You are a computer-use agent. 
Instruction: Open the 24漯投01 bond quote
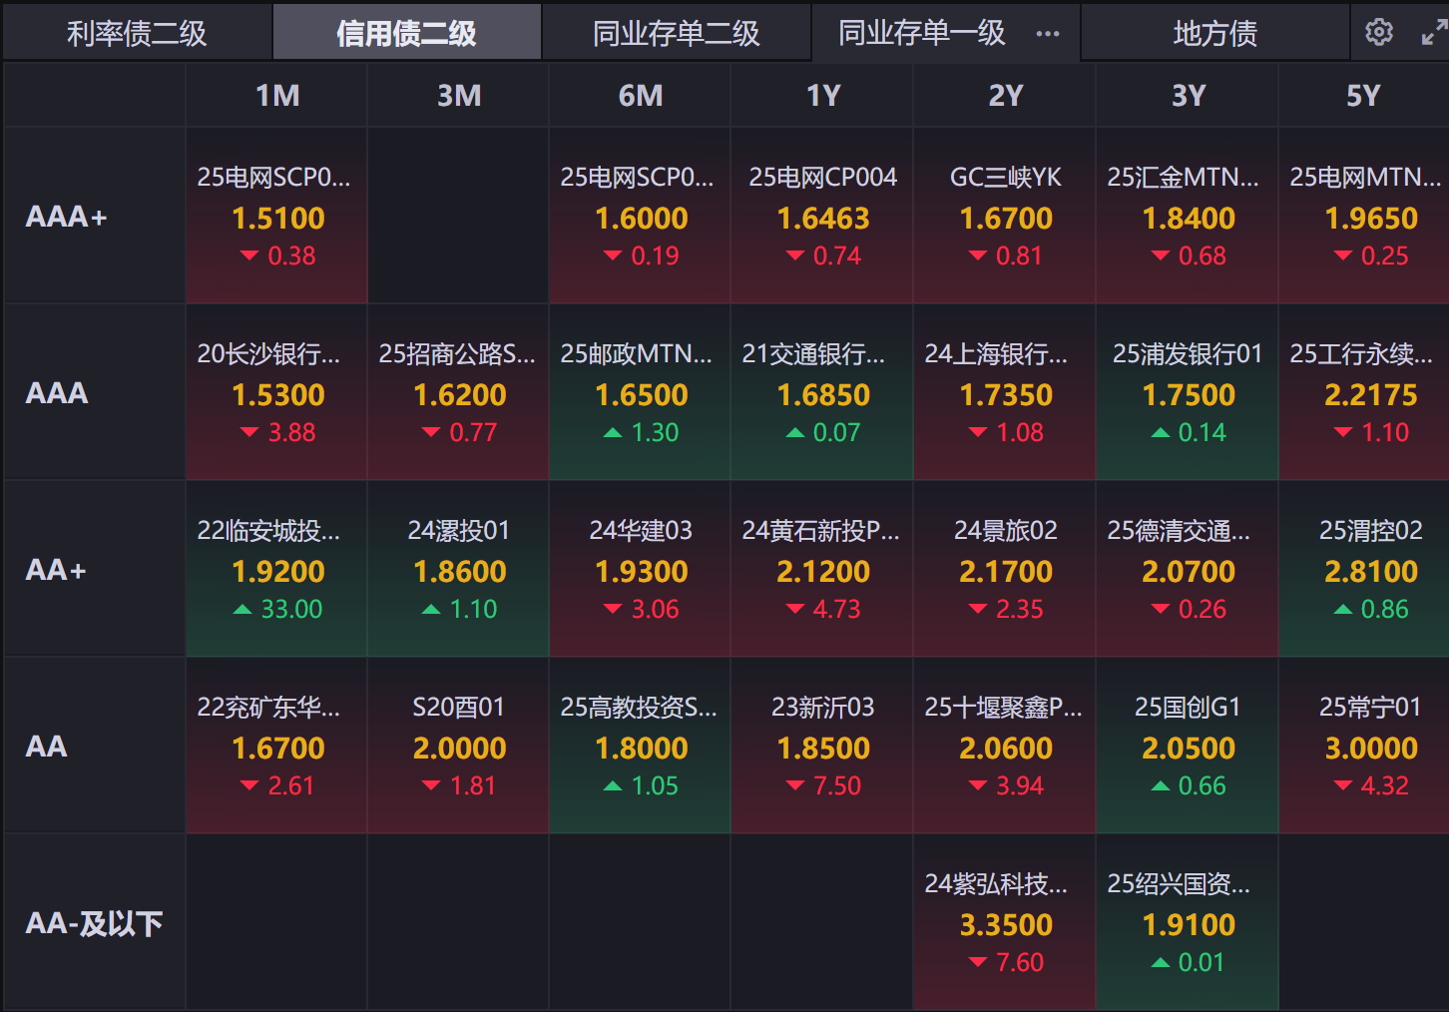(459, 570)
